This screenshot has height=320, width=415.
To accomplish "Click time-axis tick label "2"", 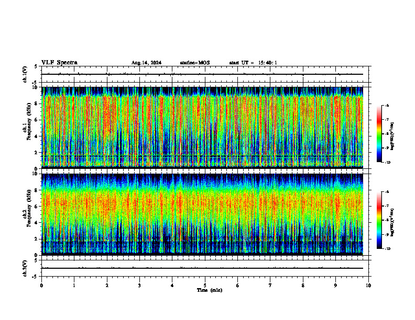I will click(x=107, y=285).
